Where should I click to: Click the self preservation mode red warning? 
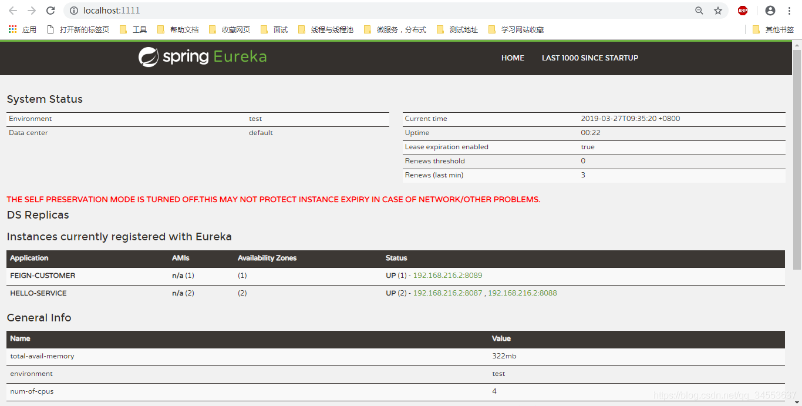click(x=273, y=199)
